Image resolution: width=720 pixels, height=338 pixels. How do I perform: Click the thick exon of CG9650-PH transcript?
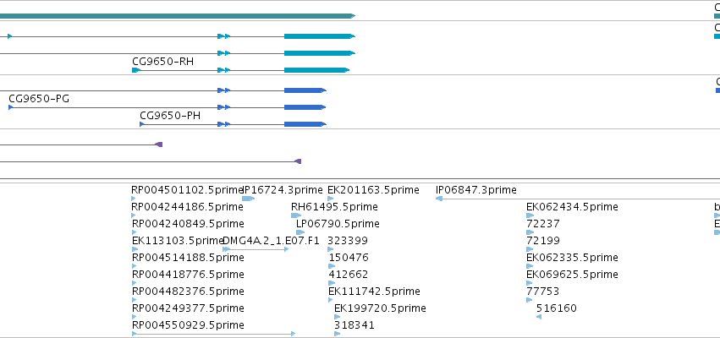pyautogui.click(x=305, y=124)
